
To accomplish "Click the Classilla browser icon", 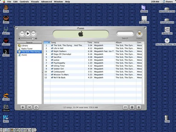I will tap(6, 97).
